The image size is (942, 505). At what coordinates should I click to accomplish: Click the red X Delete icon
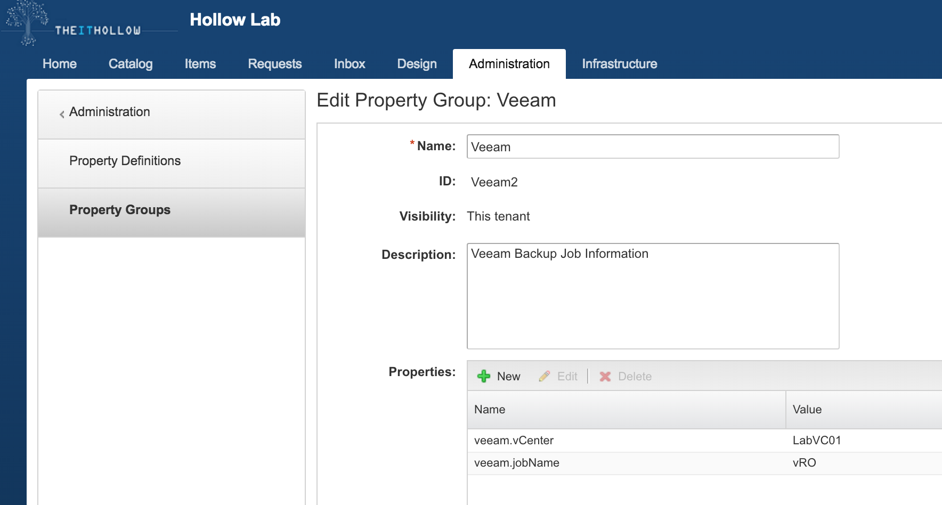(x=605, y=377)
